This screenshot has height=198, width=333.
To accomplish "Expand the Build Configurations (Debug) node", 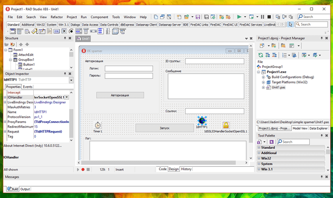I will [x=263, y=77].
